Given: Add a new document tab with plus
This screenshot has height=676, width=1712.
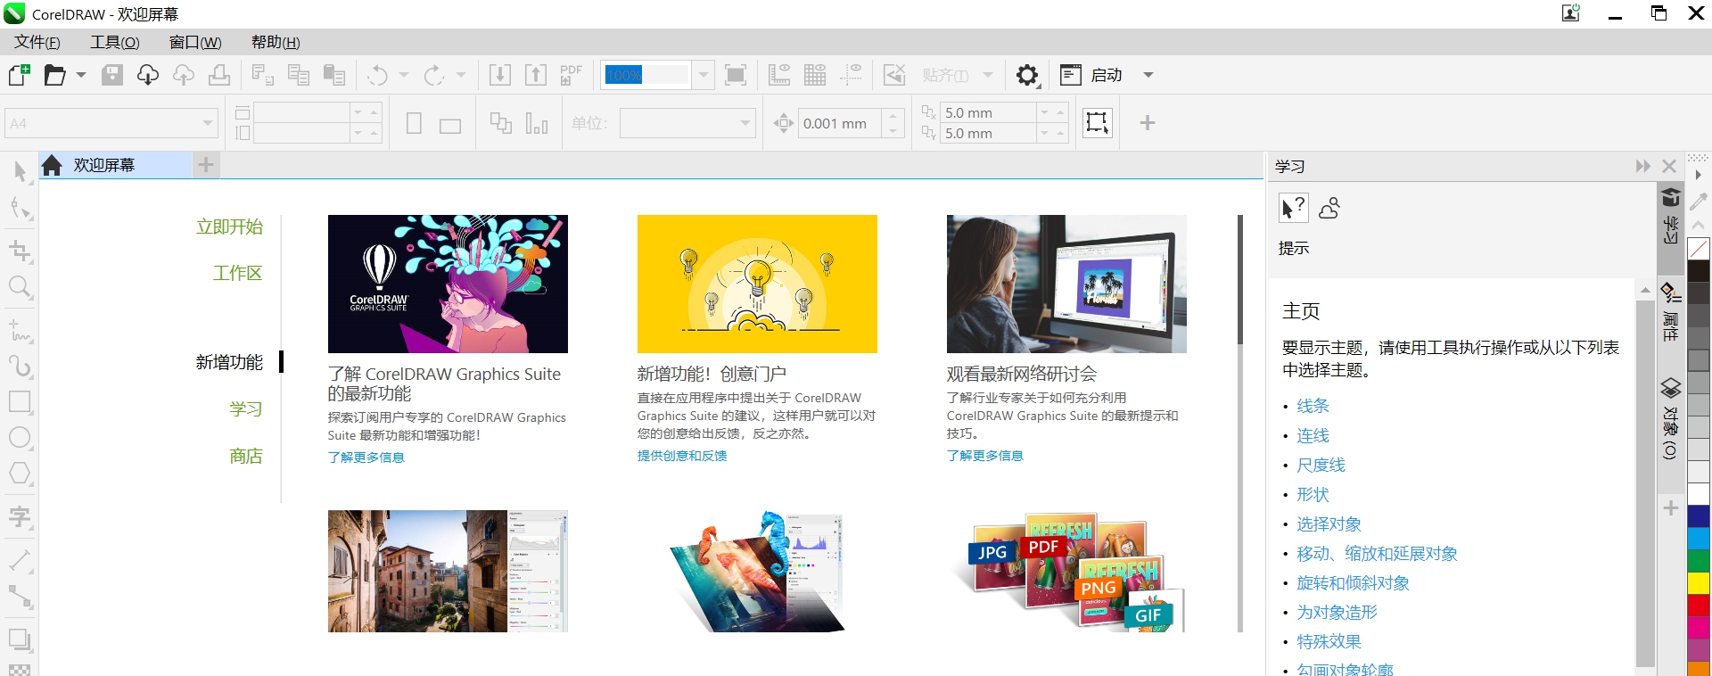Looking at the screenshot, I should pos(206,165).
